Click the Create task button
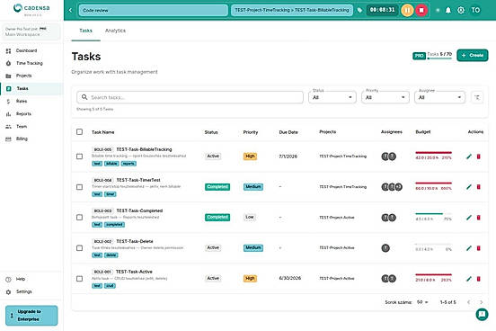The image size is (496, 331). (x=473, y=55)
